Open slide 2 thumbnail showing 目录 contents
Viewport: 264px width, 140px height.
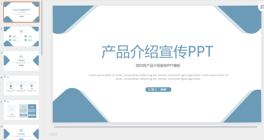coord(21,36)
